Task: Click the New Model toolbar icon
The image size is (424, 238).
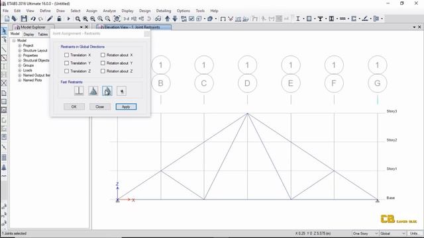Action: pyautogui.click(x=7, y=19)
